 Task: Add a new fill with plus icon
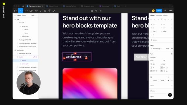click(172, 77)
